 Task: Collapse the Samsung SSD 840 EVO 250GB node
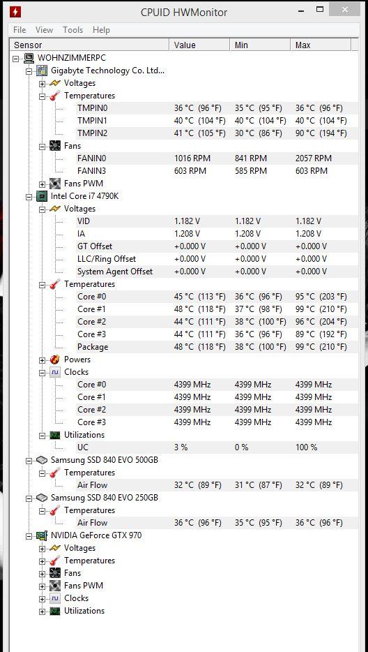click(x=29, y=498)
